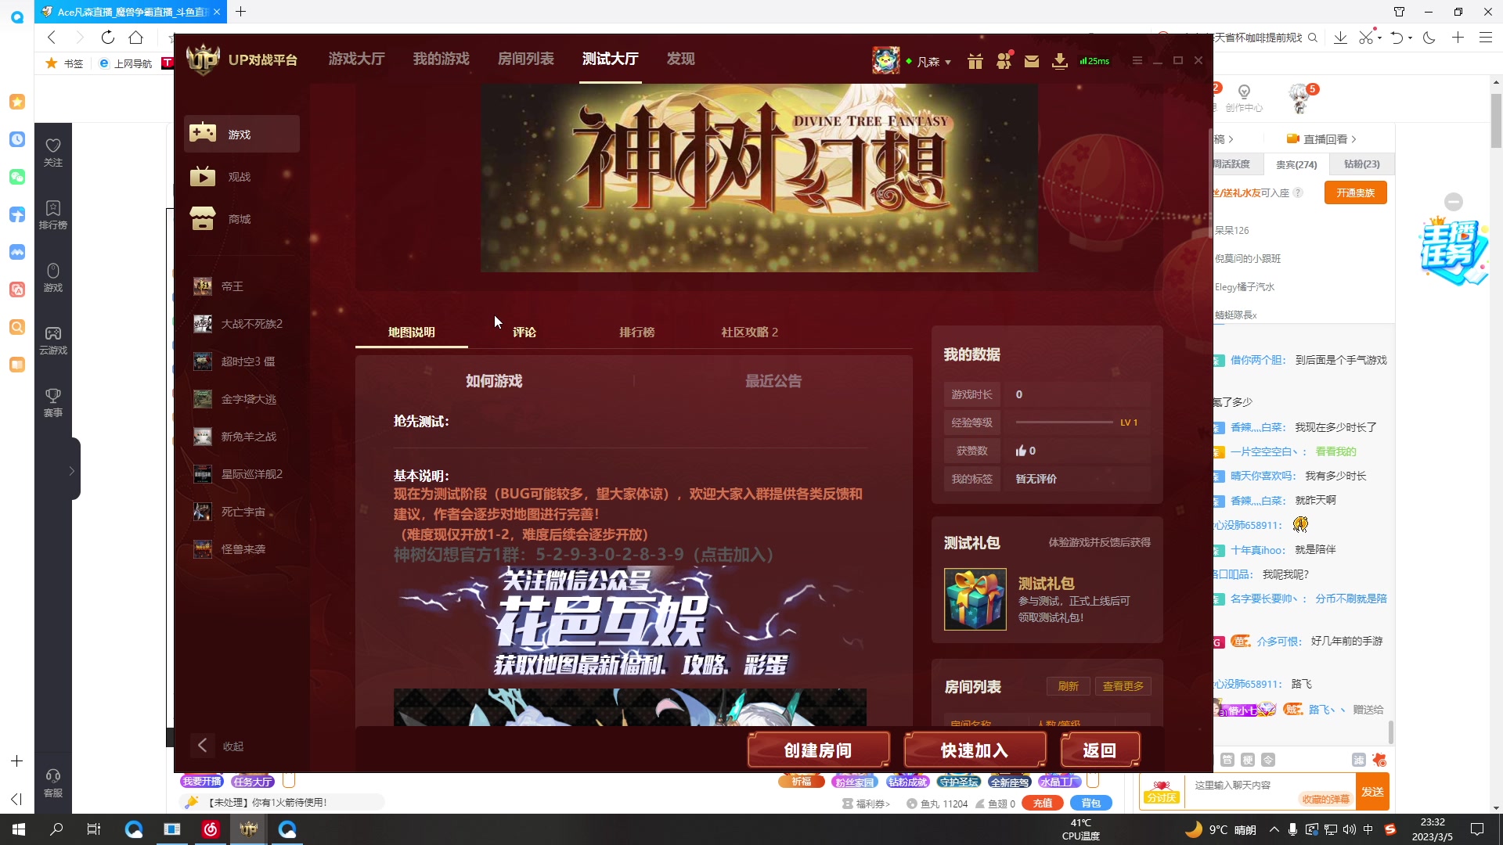The image size is (1503, 845).
Task: Click the UP对战平台 logo
Action: (x=242, y=60)
